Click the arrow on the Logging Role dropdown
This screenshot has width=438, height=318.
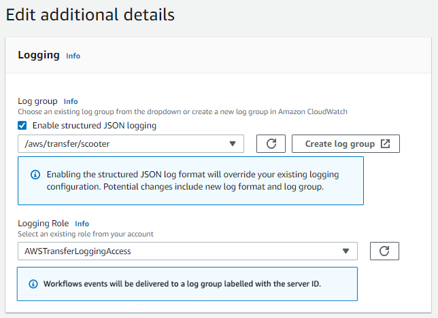point(346,251)
